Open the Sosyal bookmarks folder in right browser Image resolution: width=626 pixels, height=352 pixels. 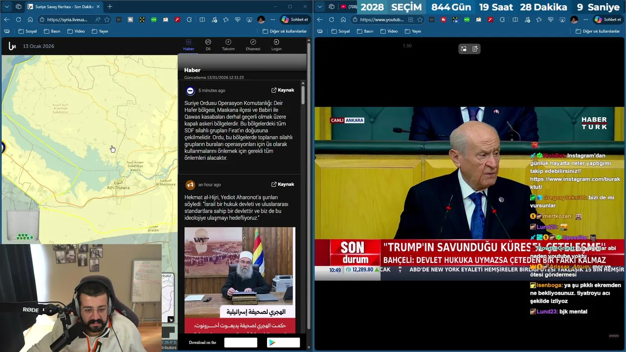click(x=340, y=31)
